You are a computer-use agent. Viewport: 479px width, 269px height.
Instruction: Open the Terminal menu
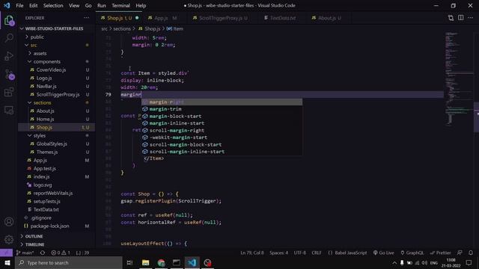(120, 5)
